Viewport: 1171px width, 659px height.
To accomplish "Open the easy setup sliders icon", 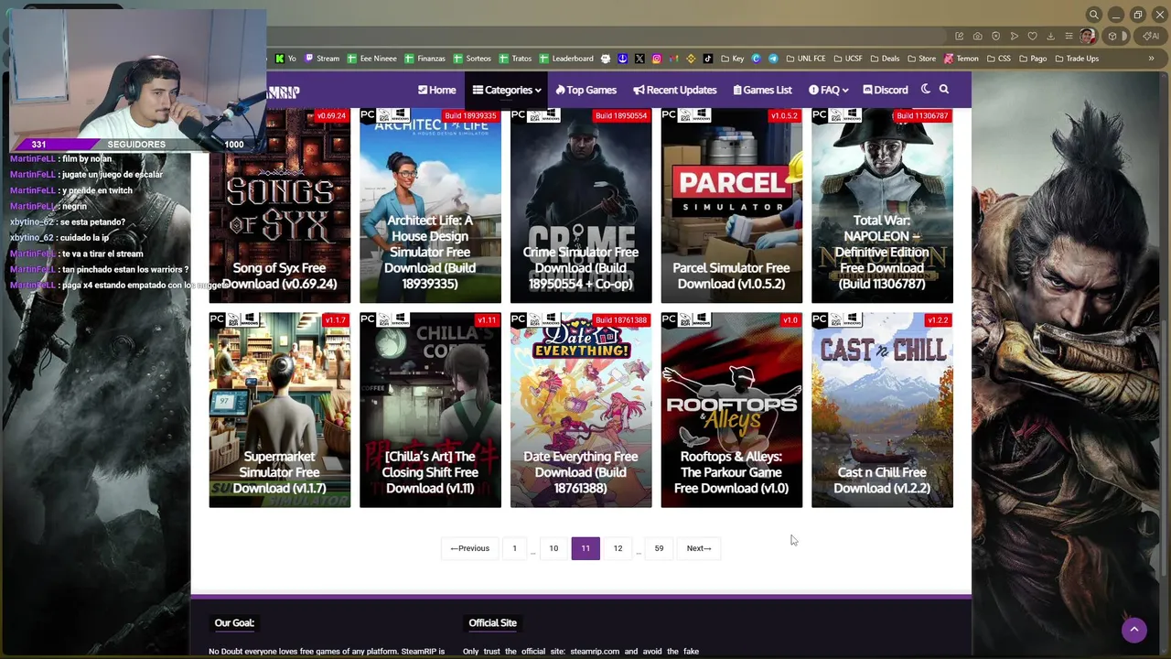I will pos(1069,37).
